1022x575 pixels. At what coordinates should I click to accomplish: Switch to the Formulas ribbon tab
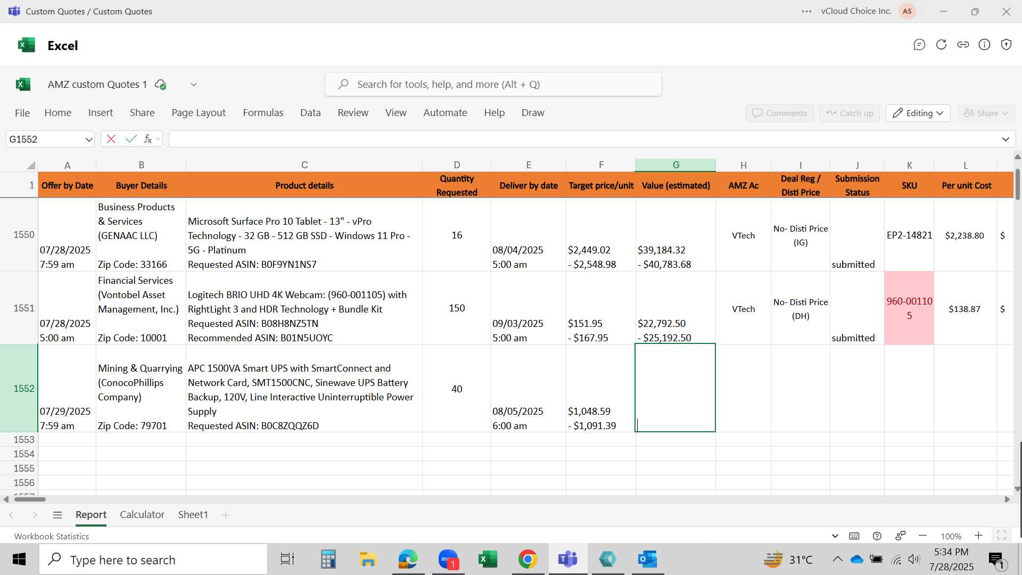click(263, 113)
